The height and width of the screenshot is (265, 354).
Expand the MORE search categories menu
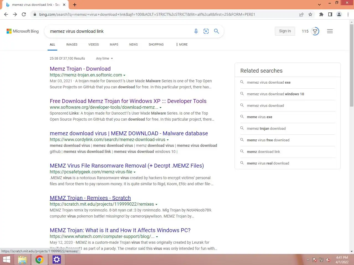[182, 44]
